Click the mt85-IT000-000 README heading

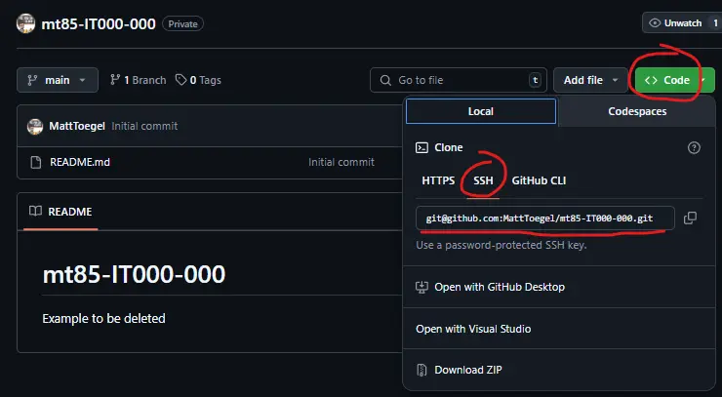click(x=134, y=274)
